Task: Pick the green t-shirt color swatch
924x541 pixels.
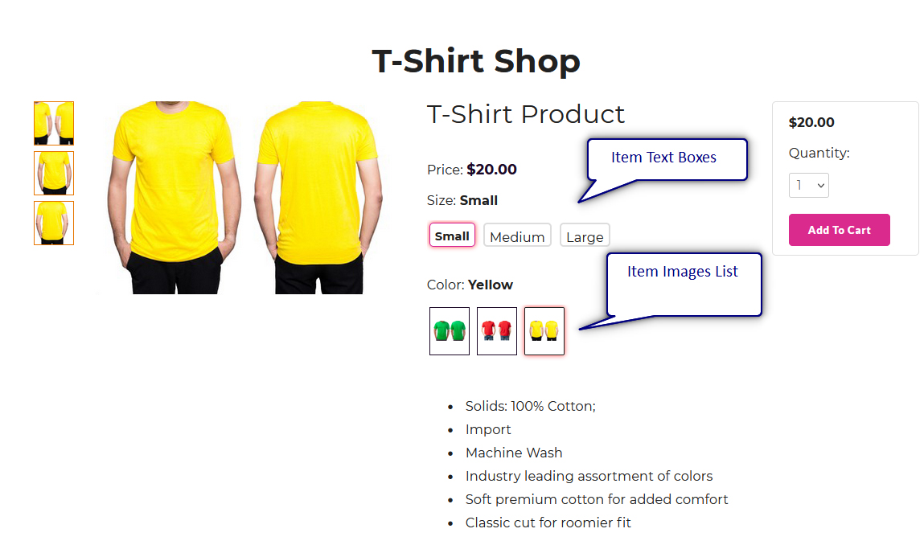Action: [450, 331]
